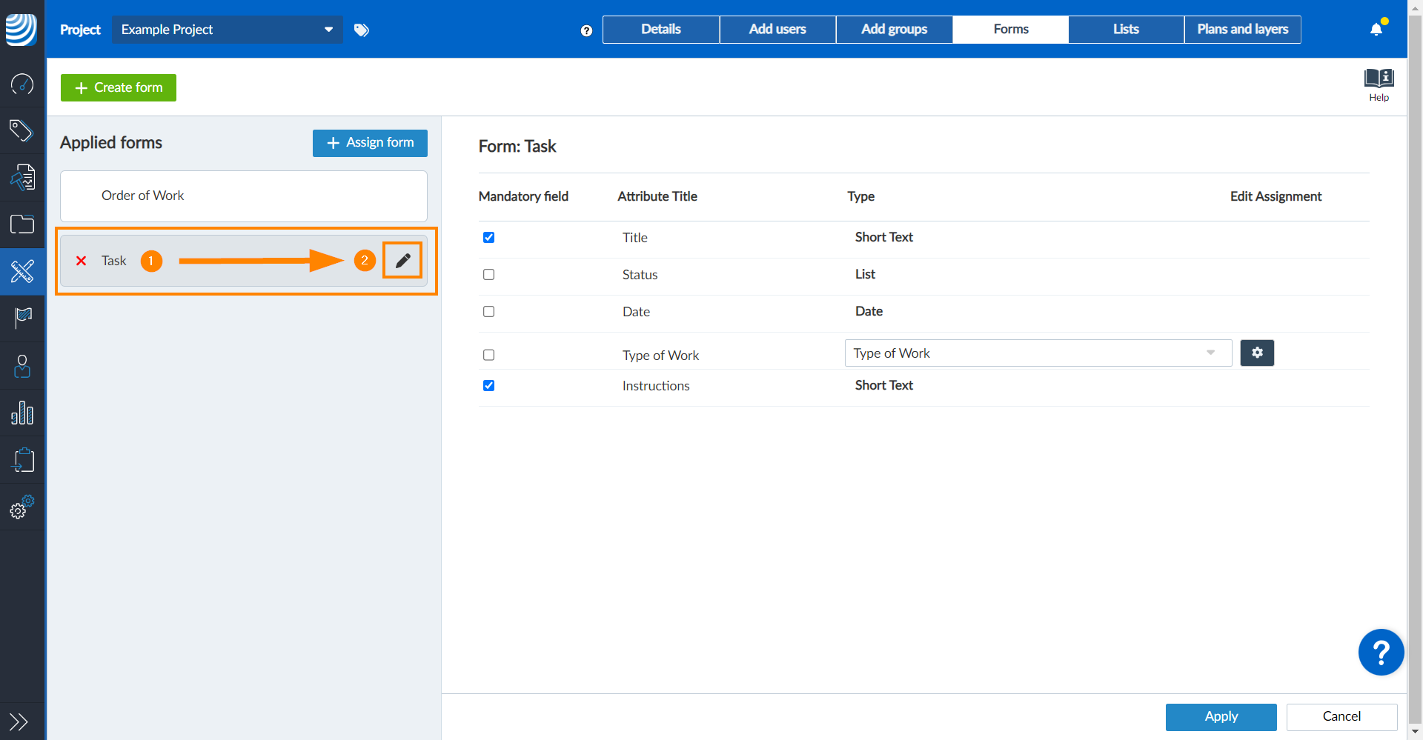Viewport: 1423px width, 740px height.
Task: Remove Task form with red X
Action: 82,261
